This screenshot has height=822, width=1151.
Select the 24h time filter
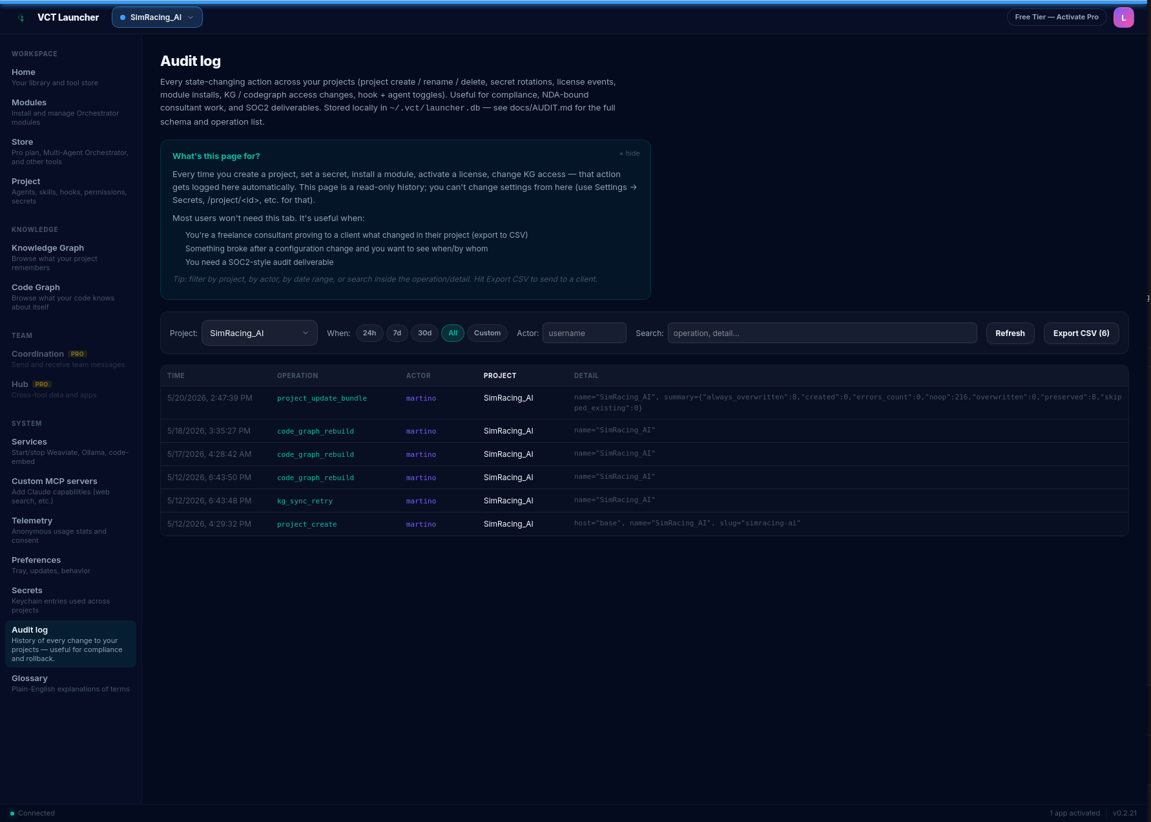tap(369, 333)
